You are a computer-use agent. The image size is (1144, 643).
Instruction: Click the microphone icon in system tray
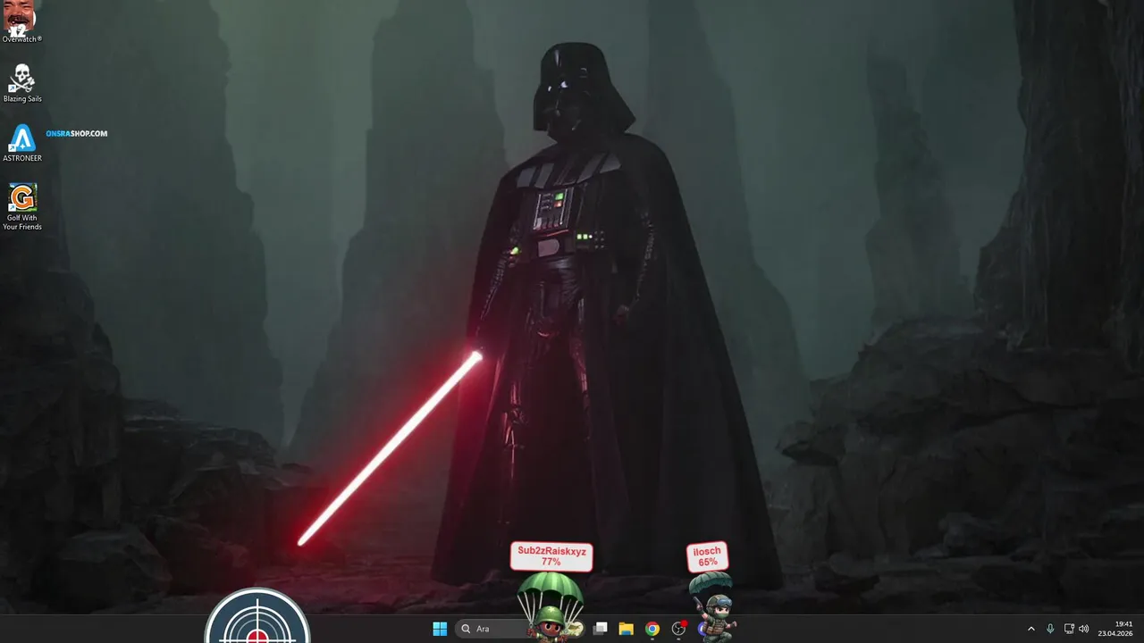pyautogui.click(x=1050, y=629)
